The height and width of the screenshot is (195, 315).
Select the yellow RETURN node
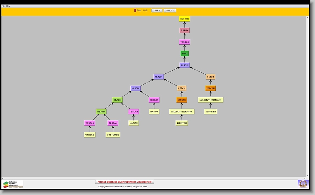[x=184, y=19]
